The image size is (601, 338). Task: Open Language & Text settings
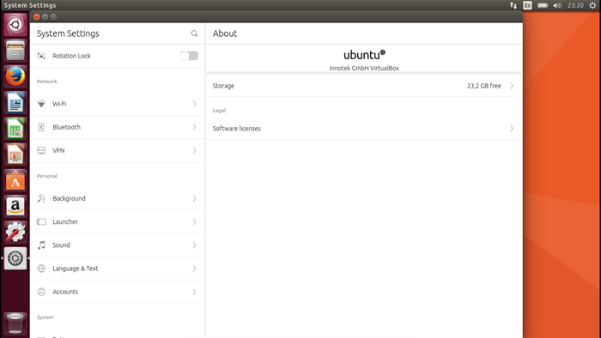click(x=118, y=269)
